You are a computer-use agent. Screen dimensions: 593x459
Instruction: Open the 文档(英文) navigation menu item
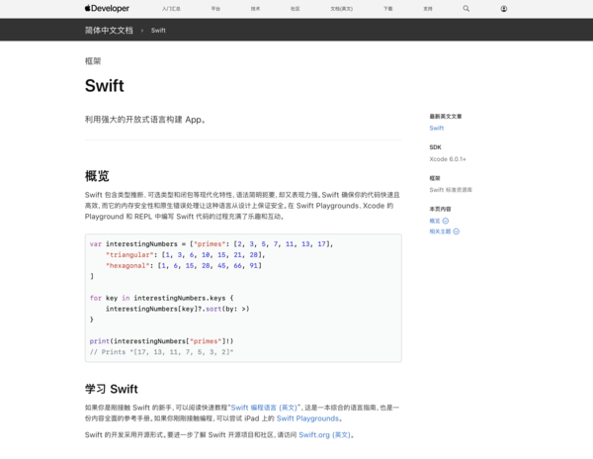coord(342,8)
